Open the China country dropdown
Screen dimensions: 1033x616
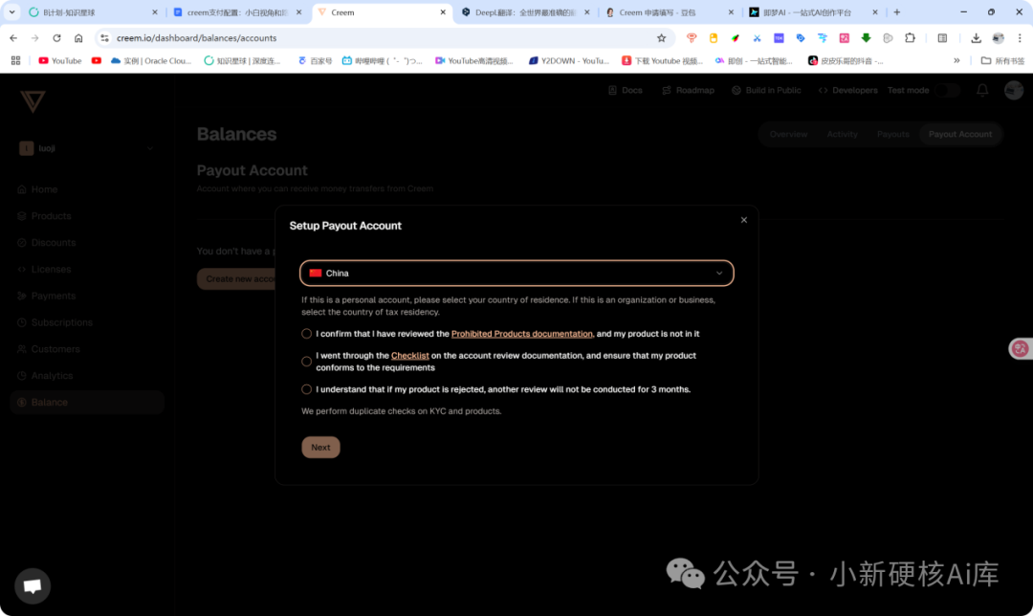[x=516, y=273]
